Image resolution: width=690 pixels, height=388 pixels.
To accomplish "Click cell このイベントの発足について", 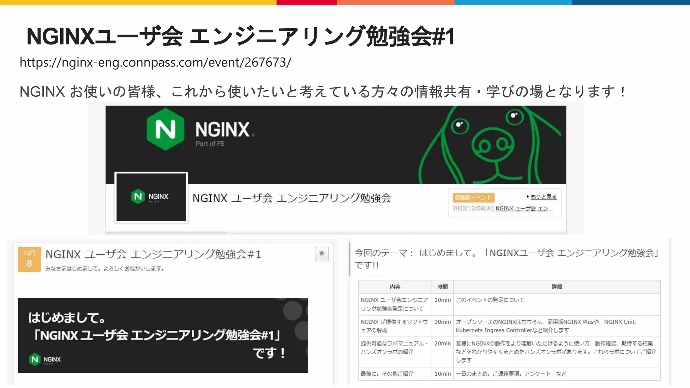I will [x=557, y=304].
